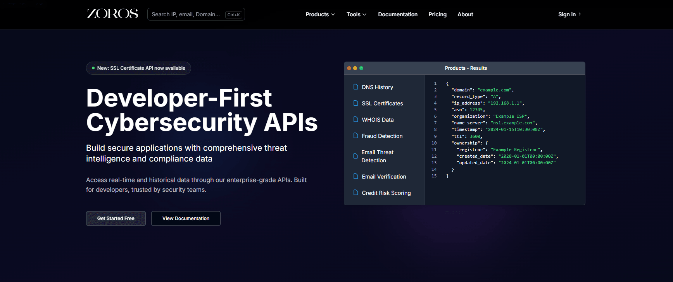
Task: Click the Email Verification file icon
Action: click(x=355, y=176)
